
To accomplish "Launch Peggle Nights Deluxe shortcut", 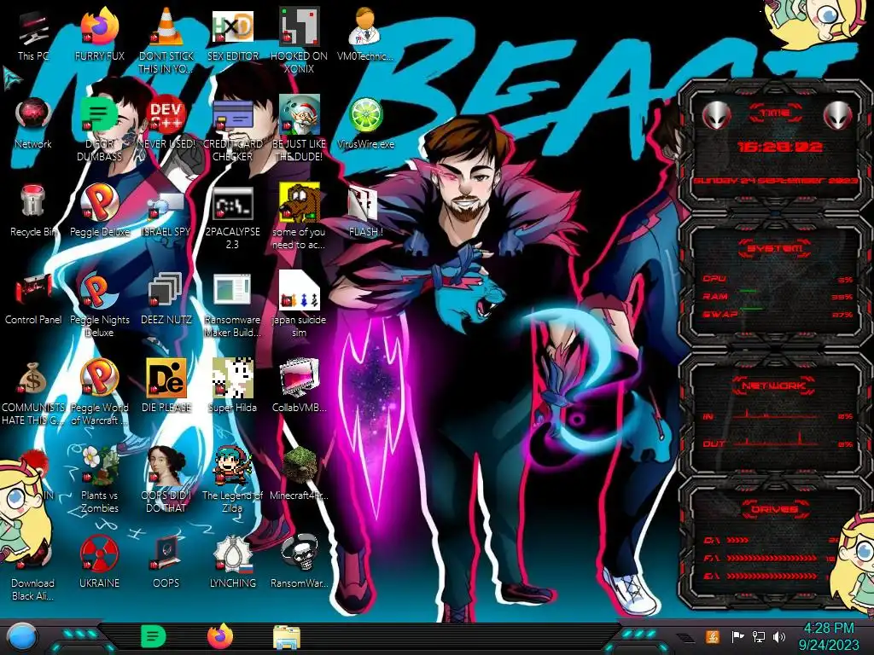I will point(100,305).
